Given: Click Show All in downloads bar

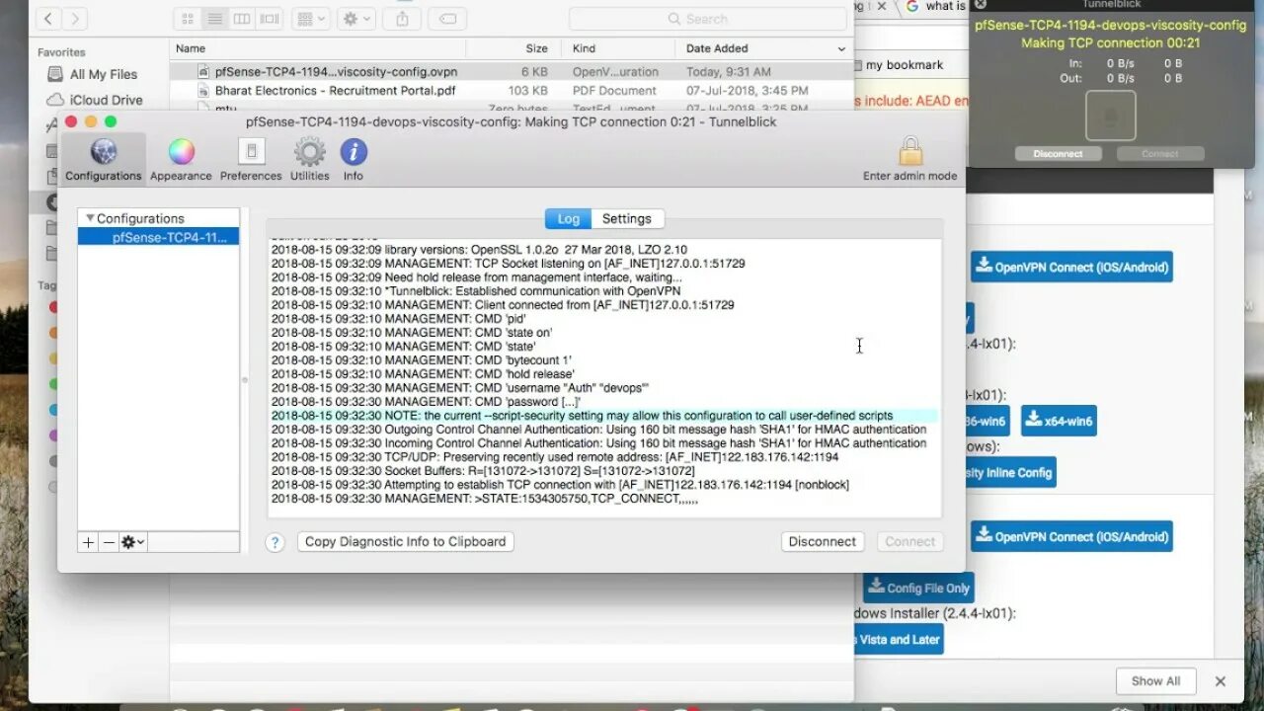Looking at the screenshot, I should pos(1155,681).
